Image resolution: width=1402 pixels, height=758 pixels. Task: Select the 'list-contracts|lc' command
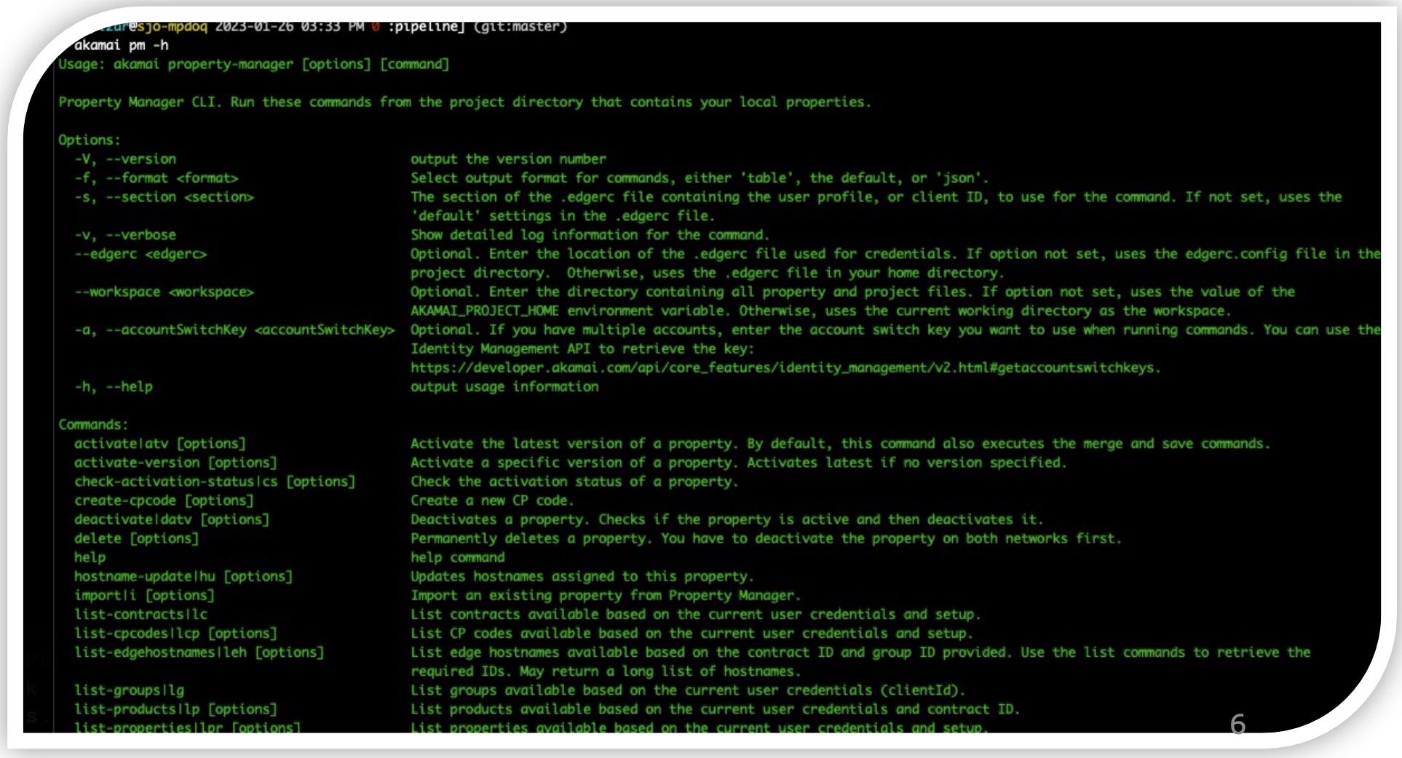click(140, 614)
